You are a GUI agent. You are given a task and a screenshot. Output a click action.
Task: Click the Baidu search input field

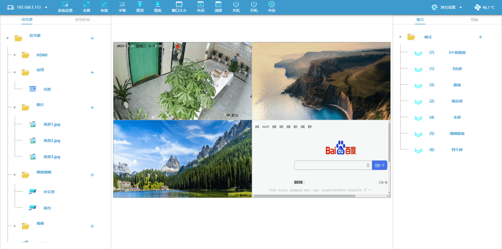330,165
